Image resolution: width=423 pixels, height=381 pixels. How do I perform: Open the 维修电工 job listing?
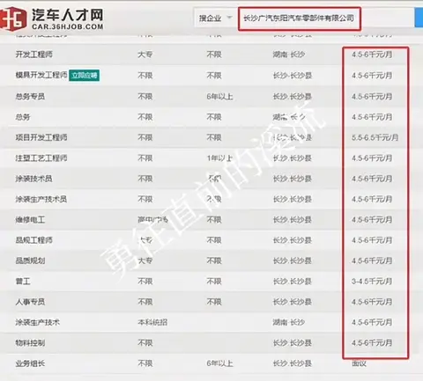pos(30,220)
